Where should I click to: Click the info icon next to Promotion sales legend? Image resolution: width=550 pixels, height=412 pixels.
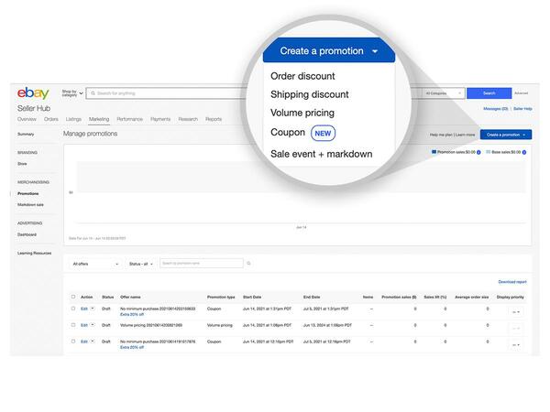478,152
